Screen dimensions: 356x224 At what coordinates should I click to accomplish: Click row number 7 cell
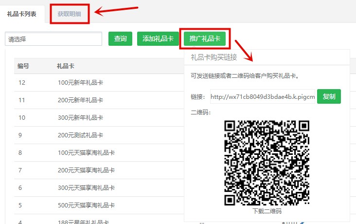pyautogui.click(x=20, y=170)
